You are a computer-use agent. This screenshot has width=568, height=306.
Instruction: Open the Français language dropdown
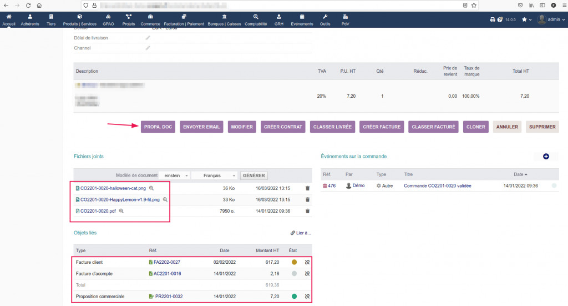214,175
